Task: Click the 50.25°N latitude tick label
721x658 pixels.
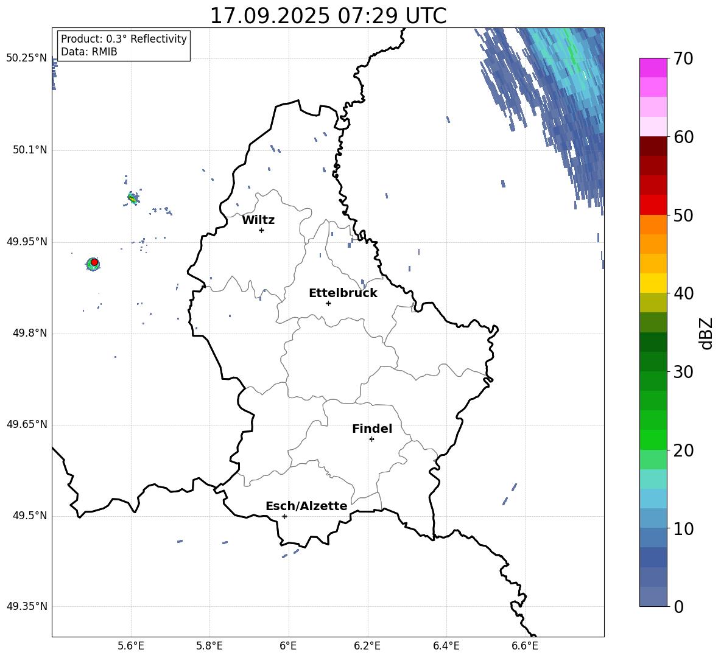Action: tap(27, 58)
